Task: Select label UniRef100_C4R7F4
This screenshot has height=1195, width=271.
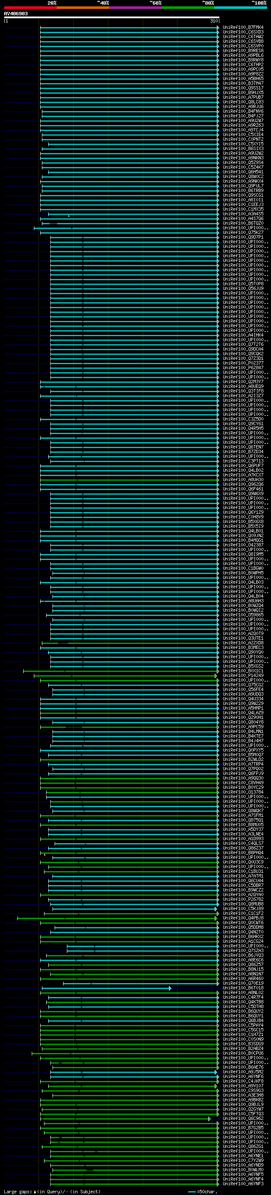Action: (243, 997)
